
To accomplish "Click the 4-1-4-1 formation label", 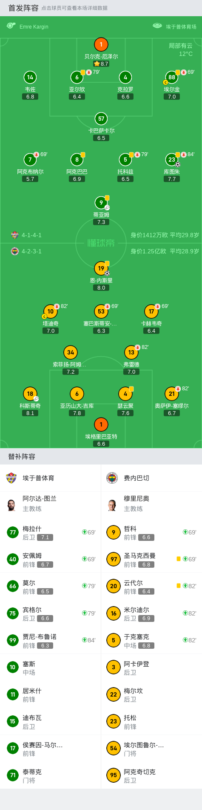I will 31,235.
